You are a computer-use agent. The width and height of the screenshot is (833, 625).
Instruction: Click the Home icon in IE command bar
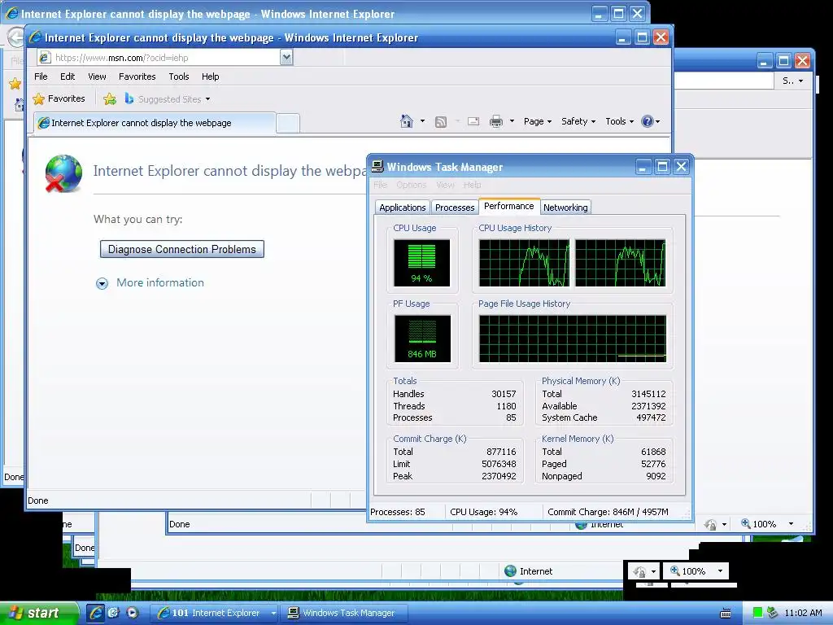(x=407, y=121)
